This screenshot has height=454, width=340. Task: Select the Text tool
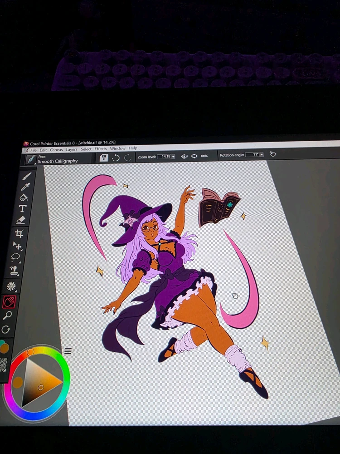[23, 208]
